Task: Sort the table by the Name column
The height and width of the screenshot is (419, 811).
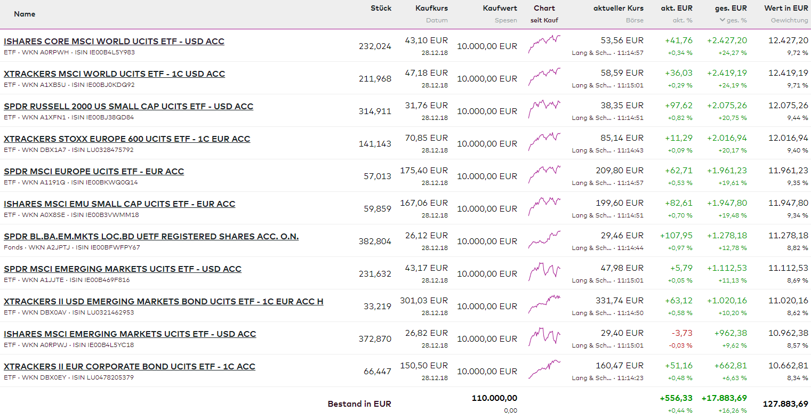Action: click(x=25, y=14)
